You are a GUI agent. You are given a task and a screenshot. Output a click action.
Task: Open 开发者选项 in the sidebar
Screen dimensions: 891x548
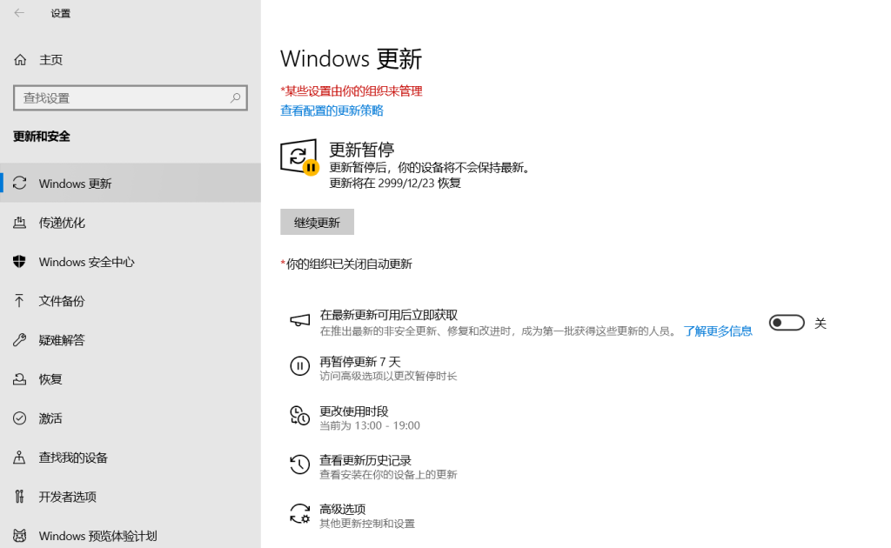coord(131,497)
